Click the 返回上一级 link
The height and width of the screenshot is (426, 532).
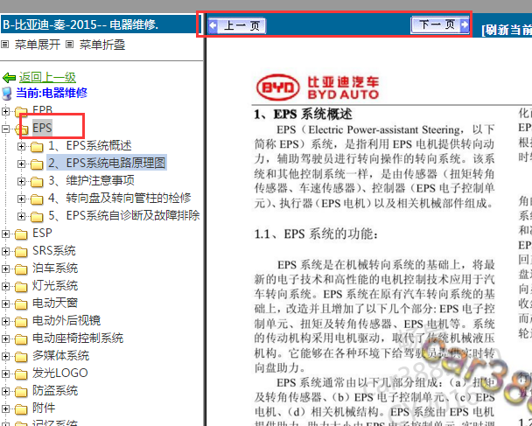[x=47, y=77]
